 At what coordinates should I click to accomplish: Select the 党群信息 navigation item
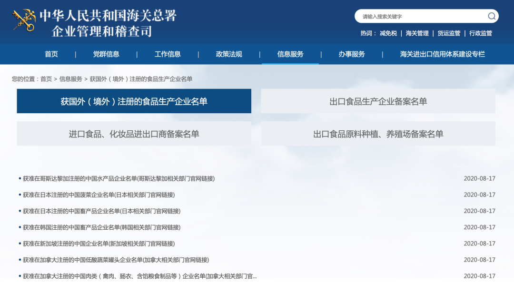pyautogui.click(x=106, y=54)
